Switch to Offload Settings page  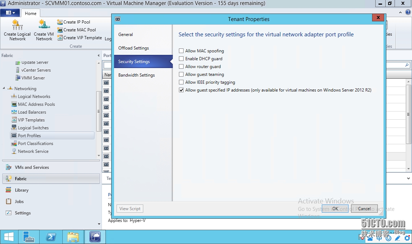click(x=143, y=48)
